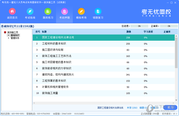Sort by the 标题 column header
179x116 pixels.
pos(44,32)
